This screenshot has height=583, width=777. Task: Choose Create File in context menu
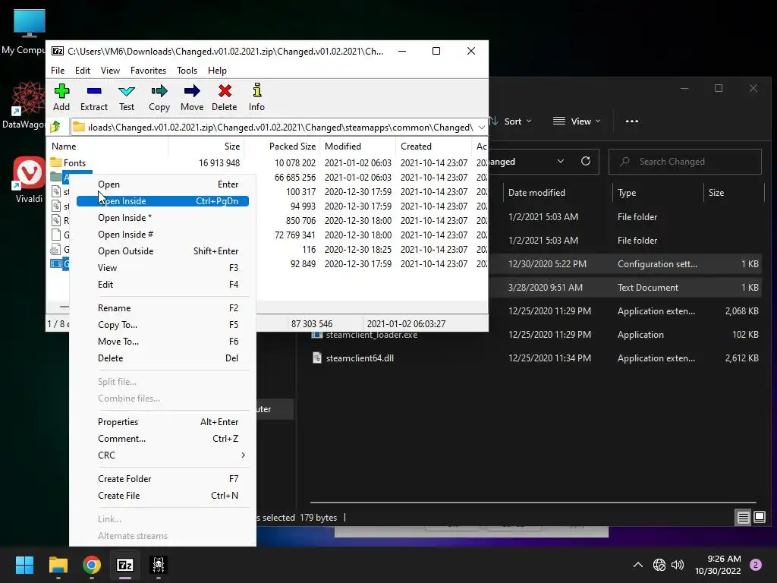coord(162,496)
